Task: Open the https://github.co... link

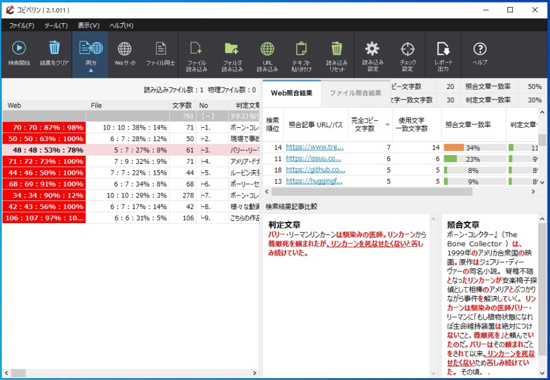Action: 315,170
